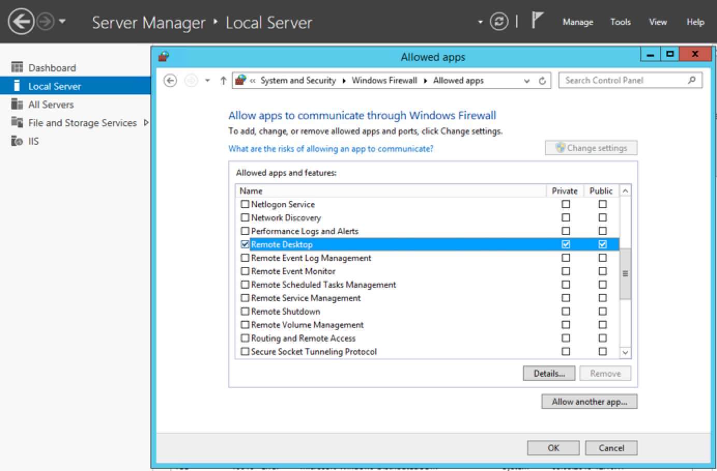Select the Remote Service Management row

pyautogui.click(x=427, y=298)
